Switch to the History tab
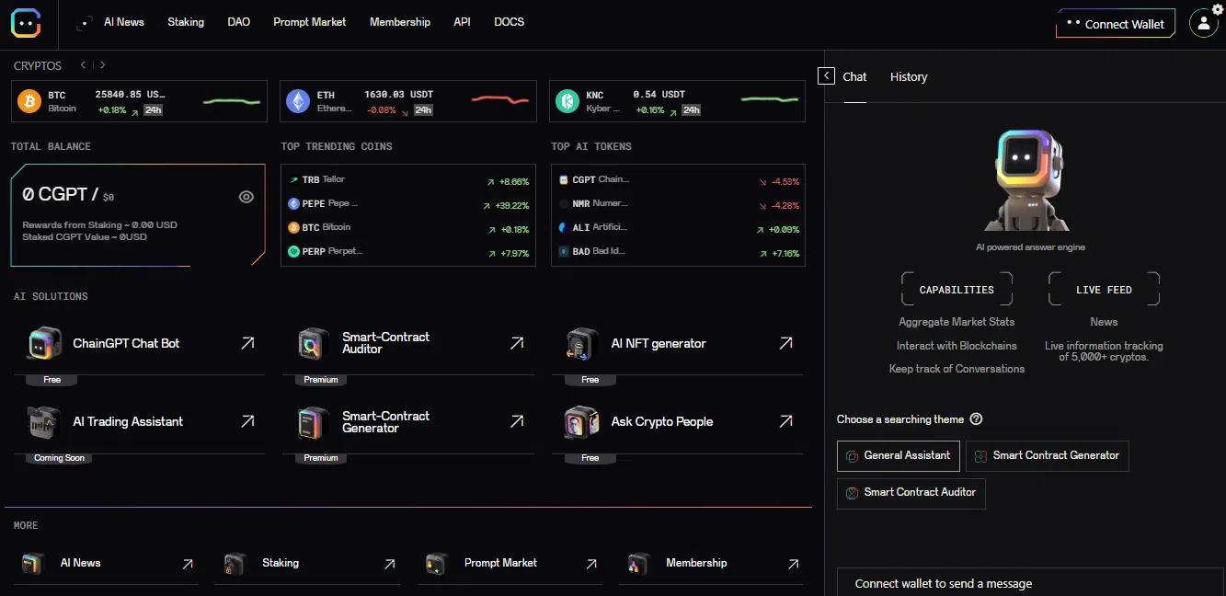Image resolution: width=1226 pixels, height=596 pixels. tap(909, 77)
